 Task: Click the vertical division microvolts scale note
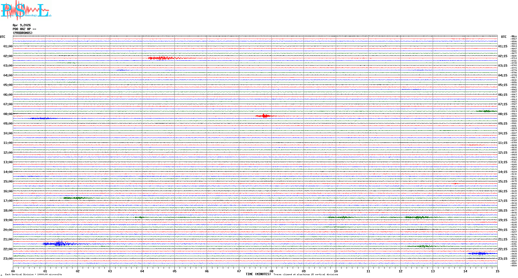click(x=34, y=275)
